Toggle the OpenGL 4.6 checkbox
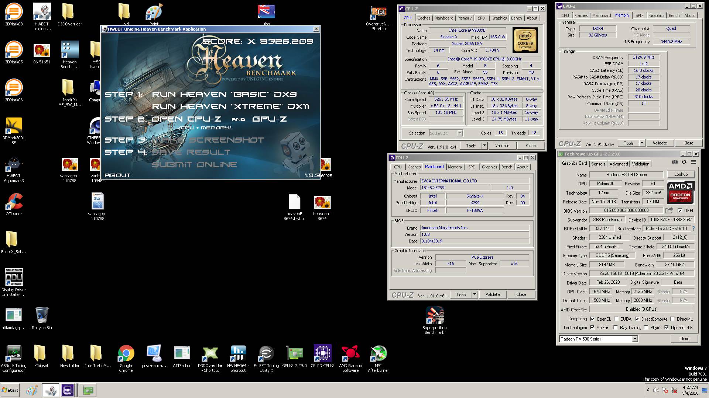709x398 pixels. [x=667, y=327]
